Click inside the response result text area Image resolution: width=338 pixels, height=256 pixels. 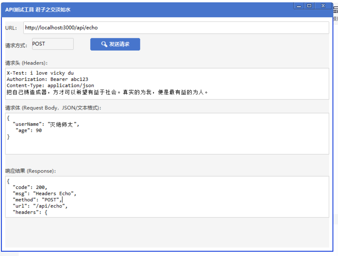click(167, 197)
